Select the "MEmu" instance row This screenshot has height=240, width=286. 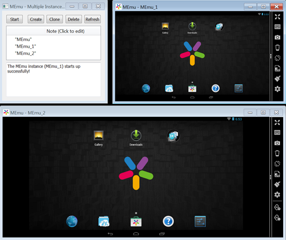53,40
